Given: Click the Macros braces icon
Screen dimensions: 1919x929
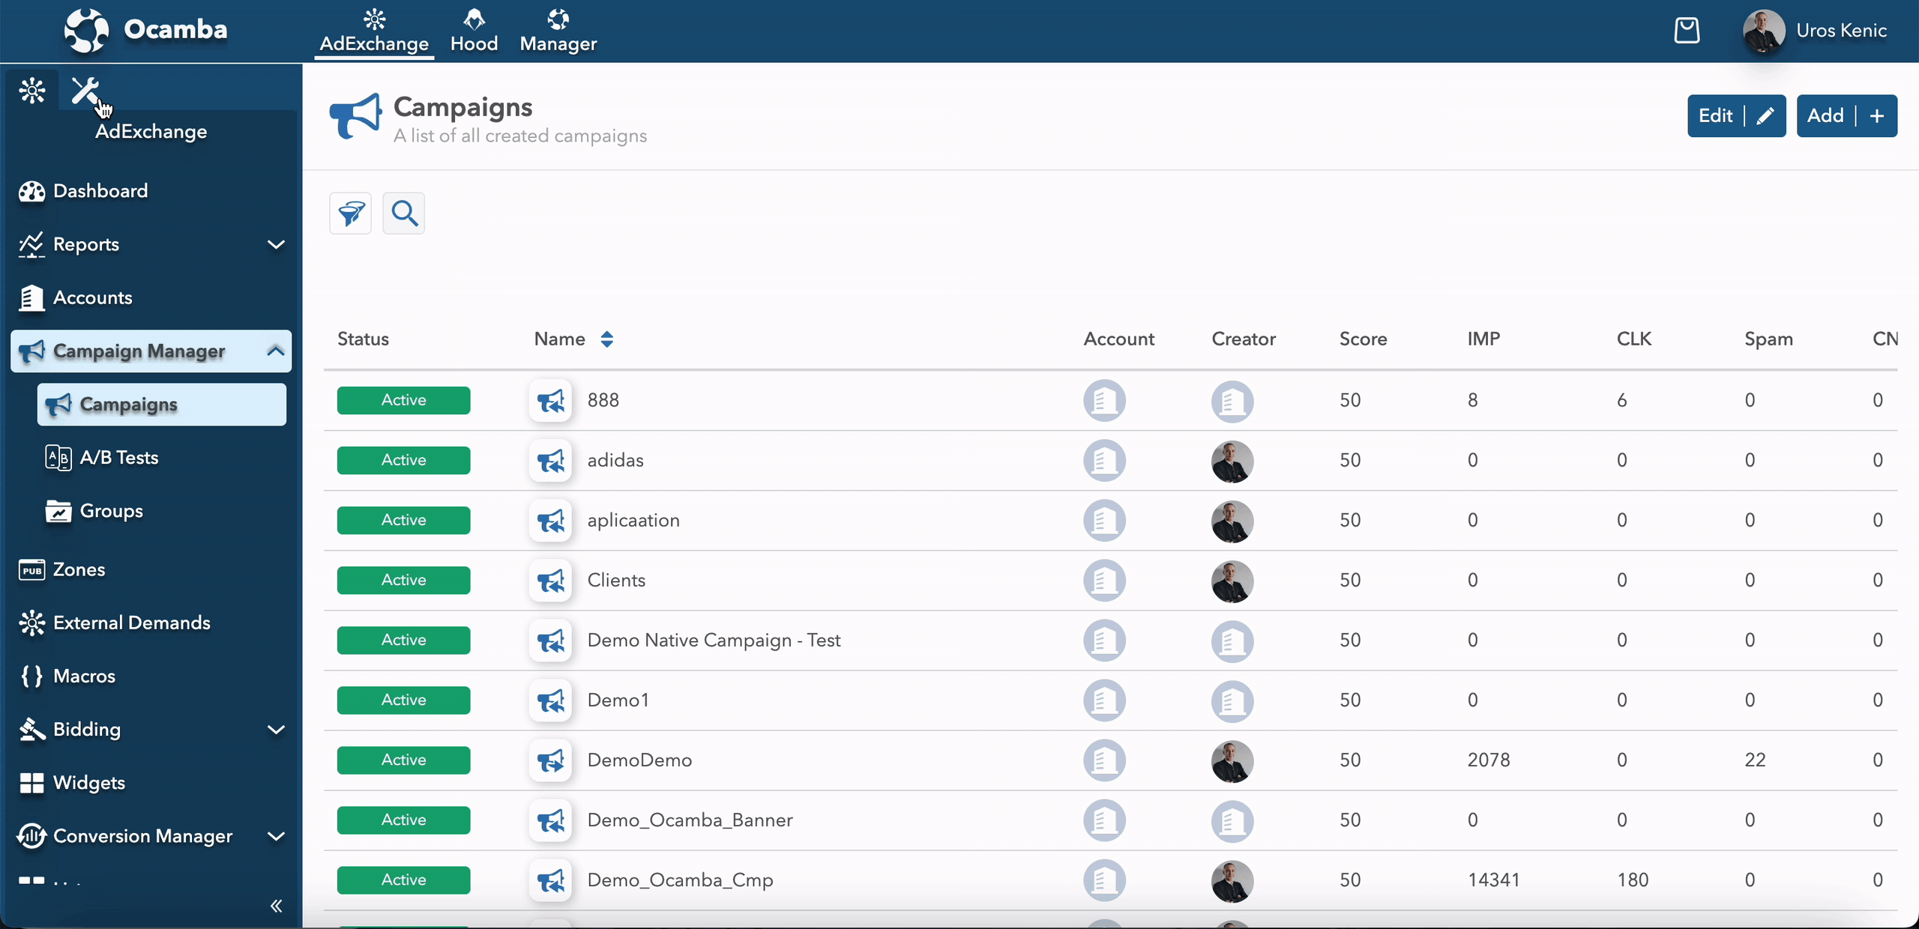Looking at the screenshot, I should pos(31,676).
